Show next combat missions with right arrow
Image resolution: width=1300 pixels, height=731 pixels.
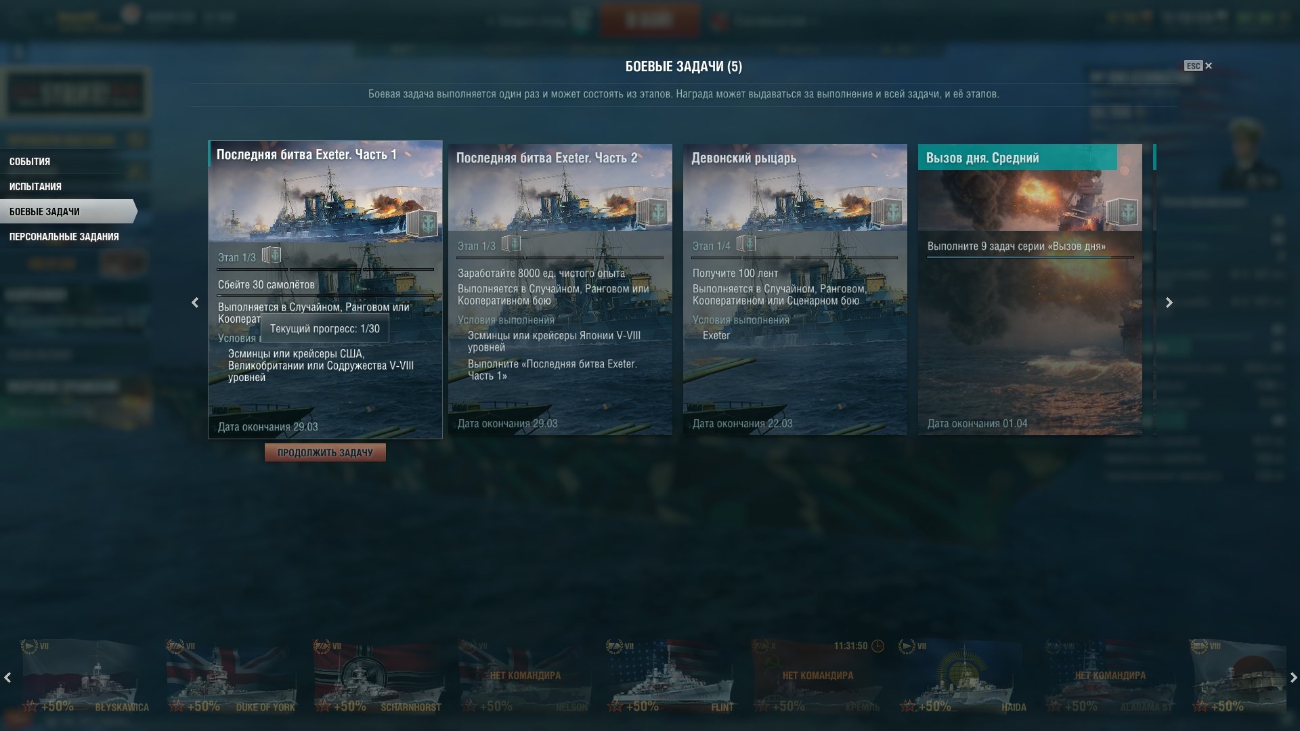[1169, 303]
